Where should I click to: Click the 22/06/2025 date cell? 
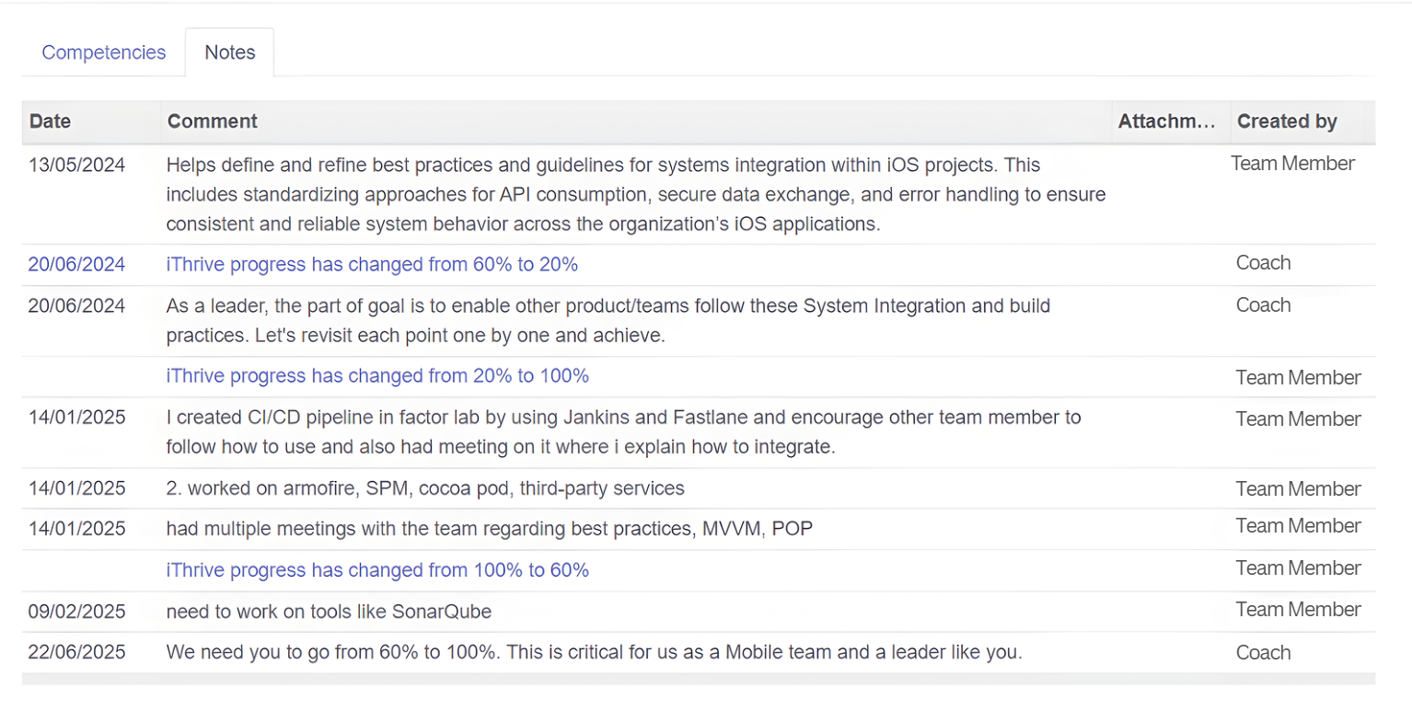pyautogui.click(x=76, y=652)
